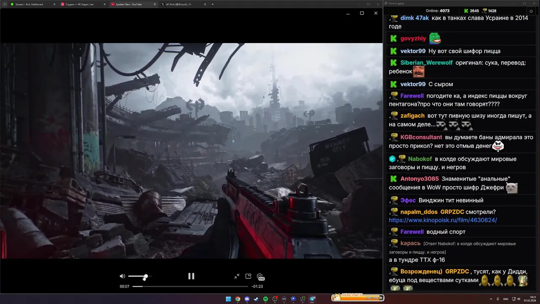Click username govyzhiy in chat
The height and width of the screenshot is (304, 540).
click(x=413, y=38)
